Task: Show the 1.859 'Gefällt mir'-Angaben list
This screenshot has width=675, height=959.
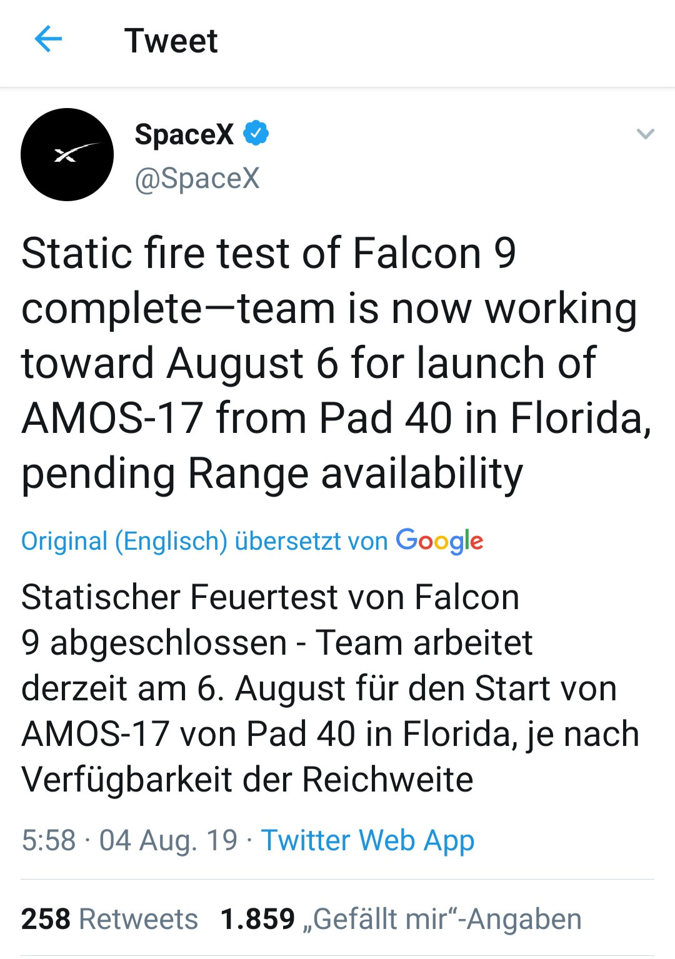Action: (401, 919)
